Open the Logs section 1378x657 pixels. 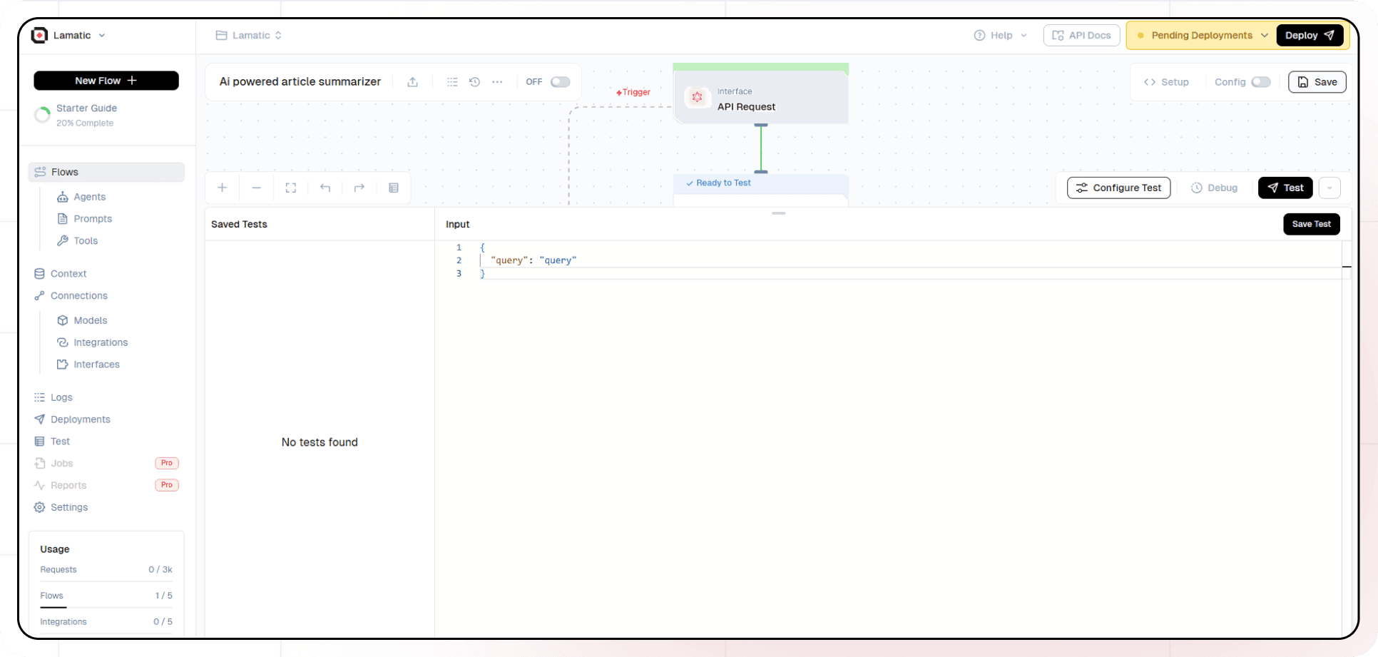point(61,397)
